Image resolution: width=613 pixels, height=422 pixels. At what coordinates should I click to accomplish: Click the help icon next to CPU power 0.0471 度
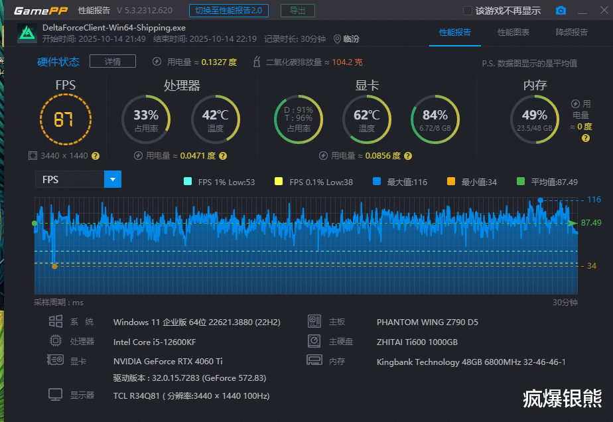pos(223,156)
